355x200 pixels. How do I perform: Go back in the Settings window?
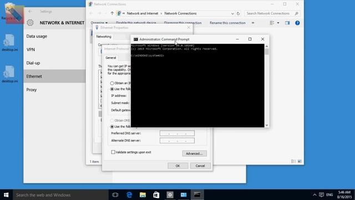pos(30,11)
